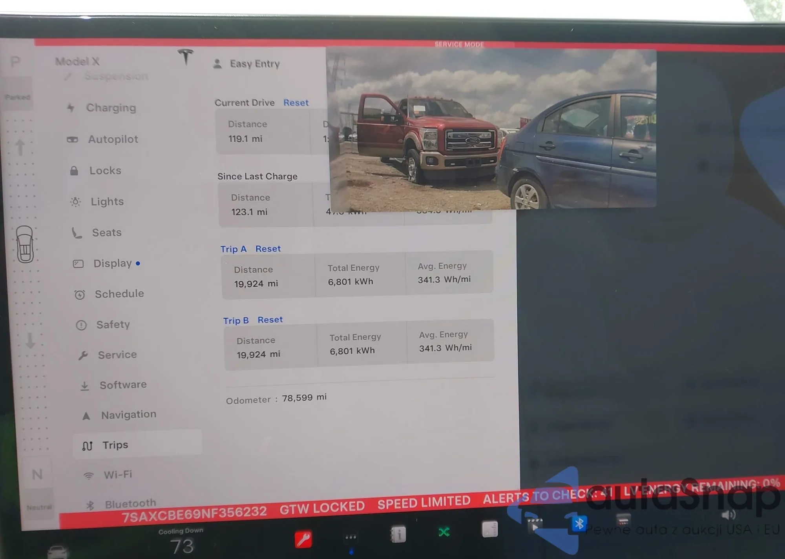This screenshot has width=785, height=559.
Task: Select Neutral gear on gear strip
Action: [37, 475]
